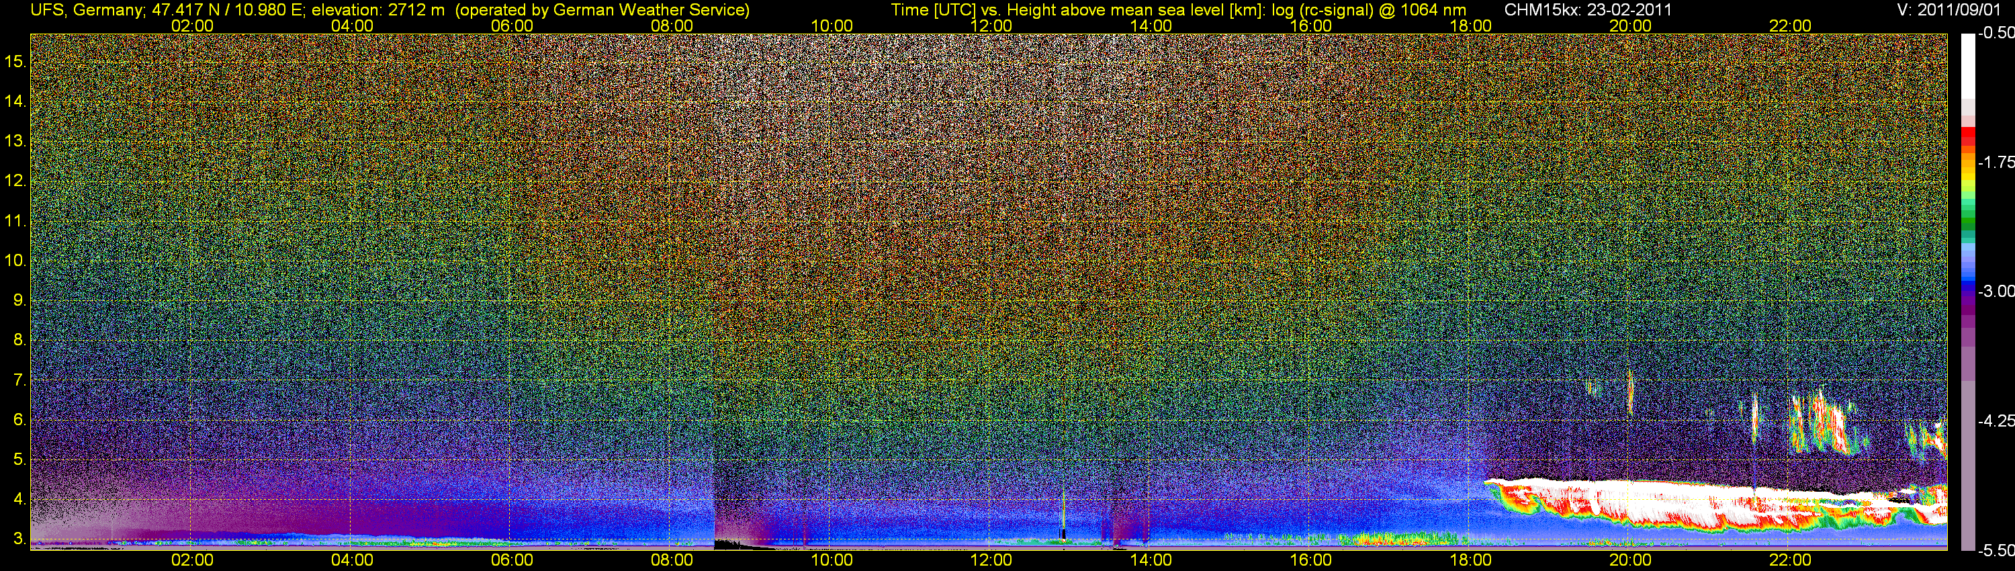
Task: Click the "-3.00" value on the color scale
Action: click(1996, 292)
